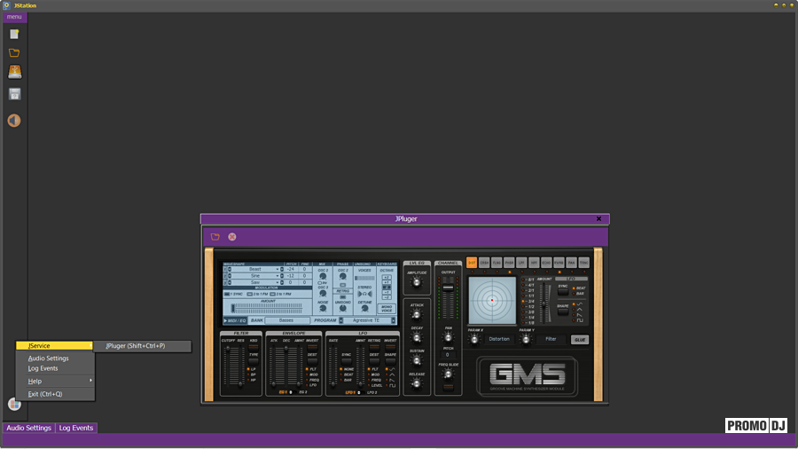The height and width of the screenshot is (449, 798).
Task: Click the AMPLITUDE knob in LVL EQ
Action: click(x=417, y=283)
